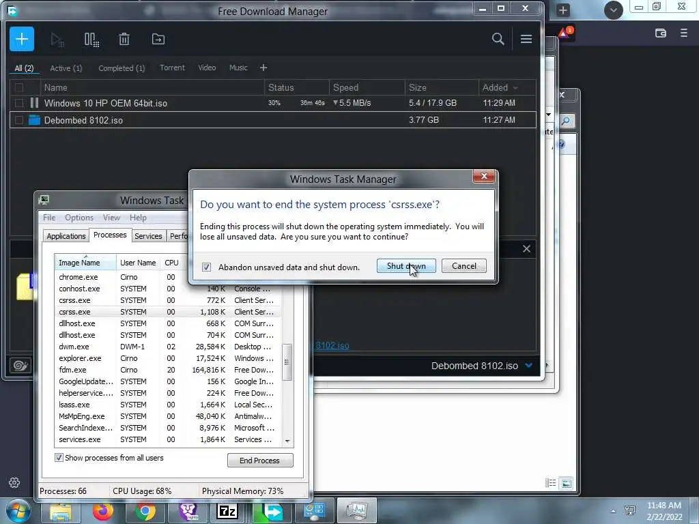Select the fdm.exe process row

[x=168, y=370]
